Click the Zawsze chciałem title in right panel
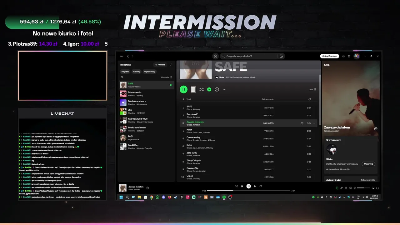The image size is (400, 225). click(x=337, y=127)
